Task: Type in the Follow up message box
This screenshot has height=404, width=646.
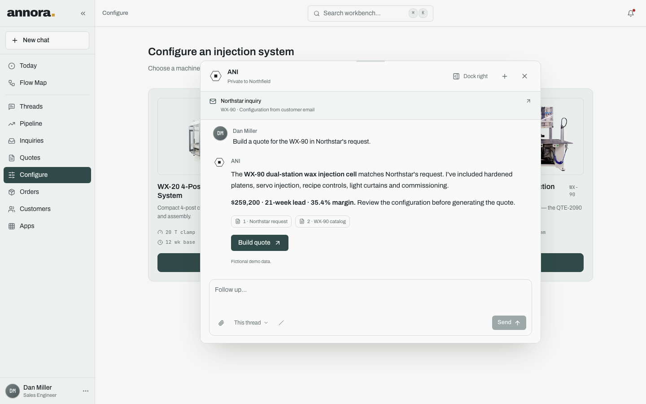Action: coord(371,296)
